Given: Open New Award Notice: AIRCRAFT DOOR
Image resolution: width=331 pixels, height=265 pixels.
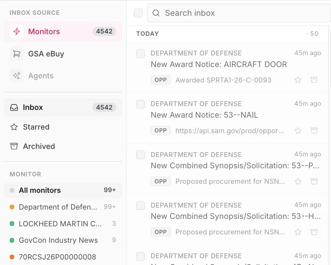Looking at the screenshot, I should pyautogui.click(x=219, y=64).
